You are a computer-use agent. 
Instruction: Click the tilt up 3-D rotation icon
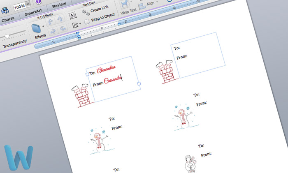point(60,19)
